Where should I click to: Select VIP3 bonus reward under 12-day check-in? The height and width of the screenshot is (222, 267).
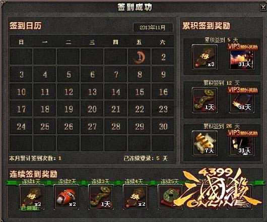[242, 100]
